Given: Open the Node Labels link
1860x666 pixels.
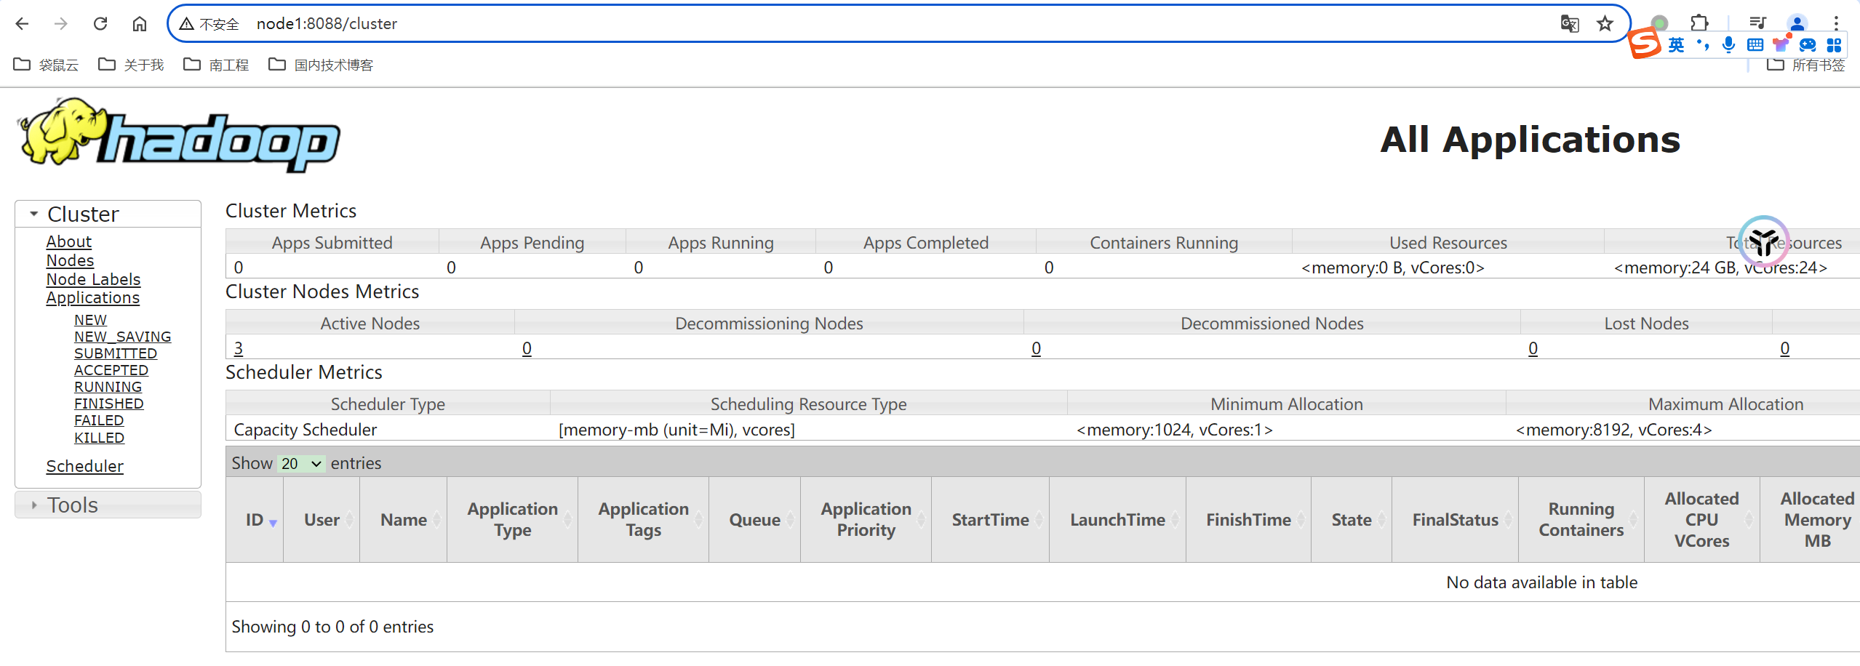Looking at the screenshot, I should click(x=93, y=279).
